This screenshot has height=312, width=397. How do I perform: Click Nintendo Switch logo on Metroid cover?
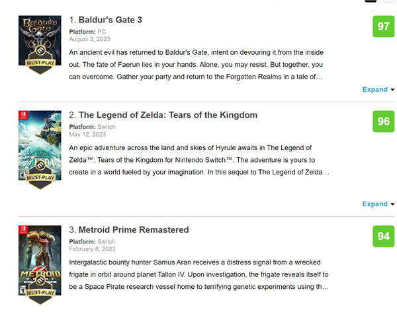point(22,229)
